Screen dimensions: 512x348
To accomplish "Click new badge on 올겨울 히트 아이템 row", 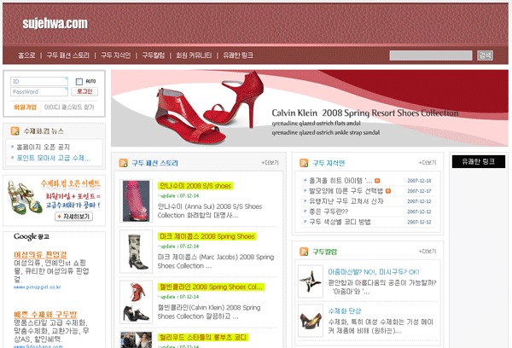I will pos(377,181).
